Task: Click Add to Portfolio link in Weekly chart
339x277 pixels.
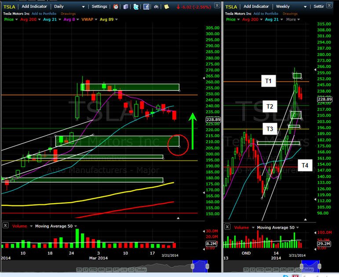Action: pyautogui.click(x=266, y=14)
